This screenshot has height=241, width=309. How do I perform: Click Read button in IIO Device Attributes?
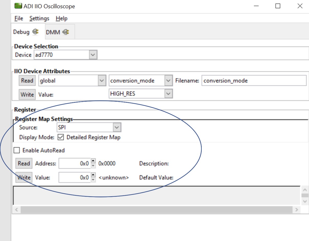point(27,81)
